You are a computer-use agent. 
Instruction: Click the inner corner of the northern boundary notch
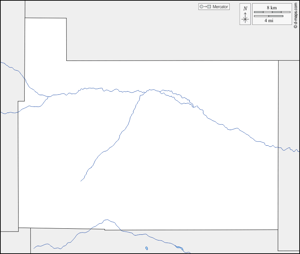(67, 61)
